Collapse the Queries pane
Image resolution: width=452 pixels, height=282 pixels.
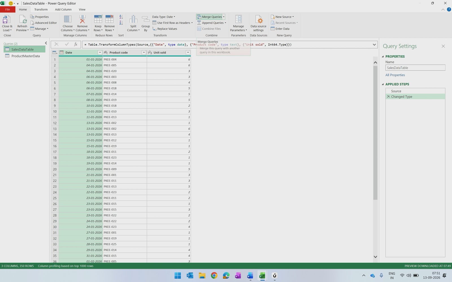click(46, 43)
